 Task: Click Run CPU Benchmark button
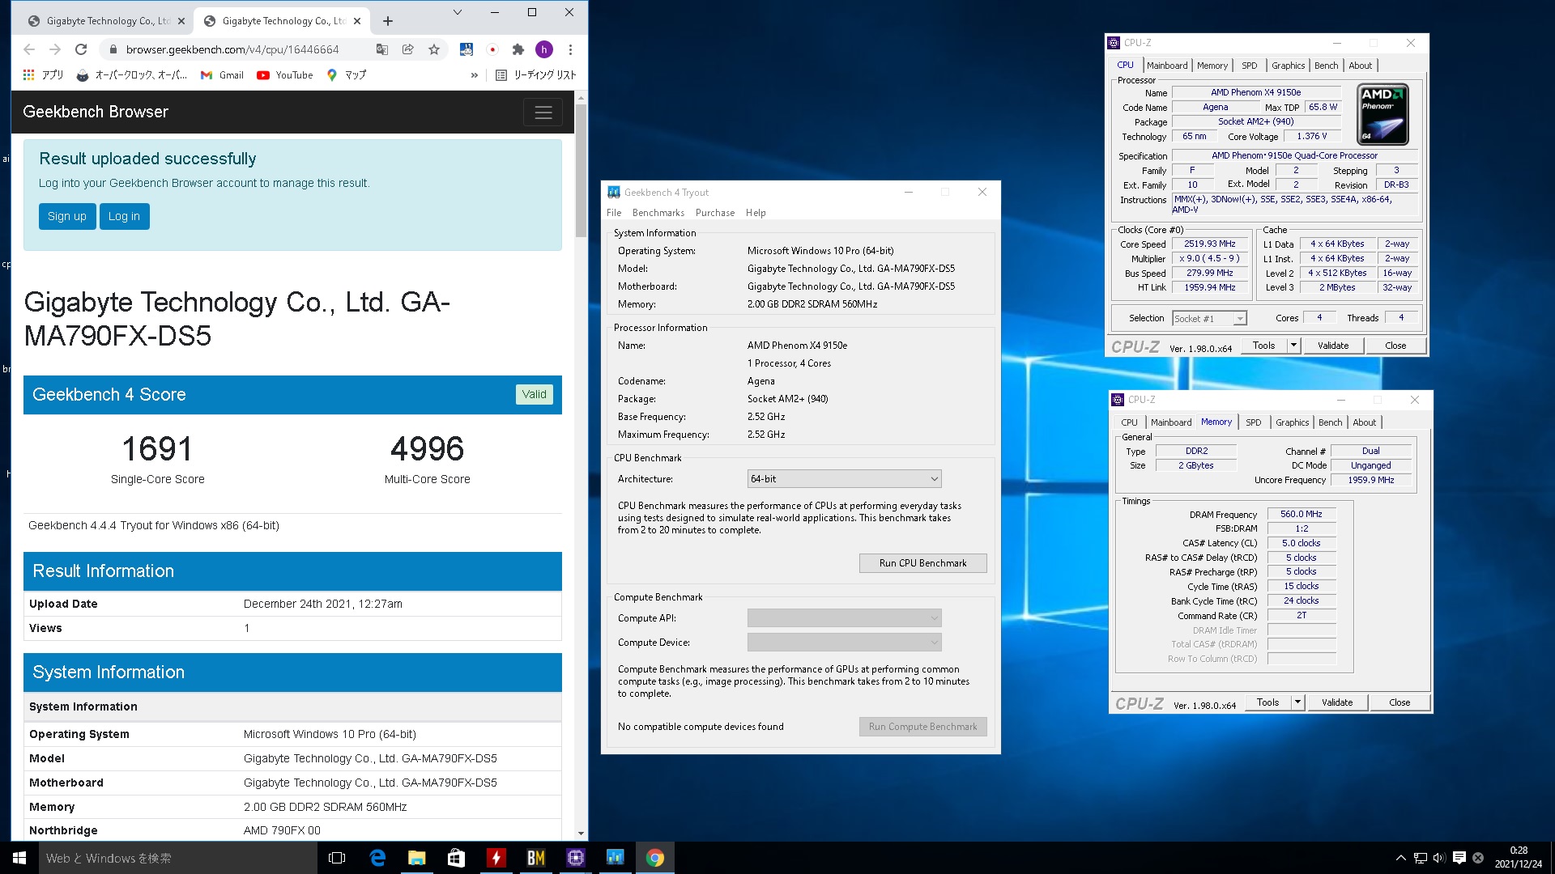(x=922, y=563)
